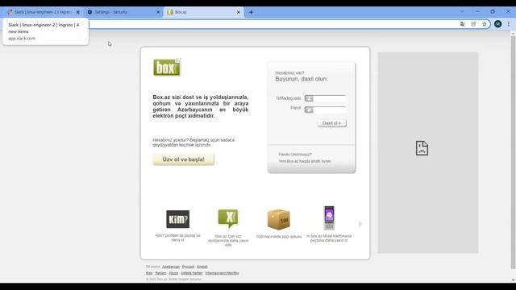Image resolution: width=516 pixels, height=290 pixels.
Task: Select Русский language link
Action: pyautogui.click(x=188, y=267)
